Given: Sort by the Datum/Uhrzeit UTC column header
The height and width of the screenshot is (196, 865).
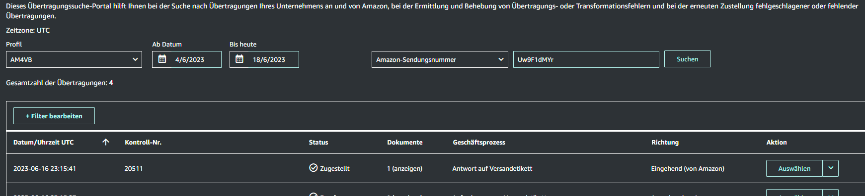Looking at the screenshot, I should [x=44, y=142].
